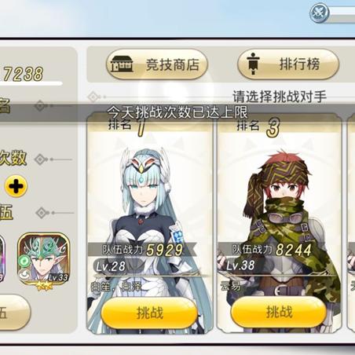
Task: Open the 排行榜 leaderboard
Action: [288, 64]
